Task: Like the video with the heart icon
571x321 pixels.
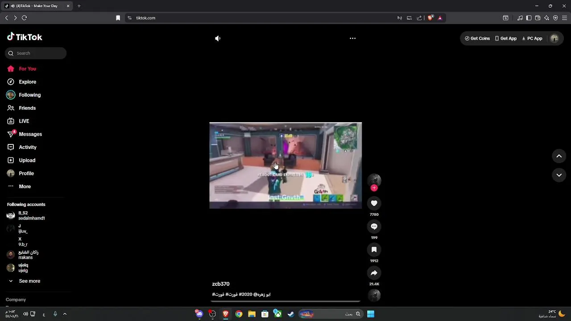Action: pyautogui.click(x=374, y=203)
